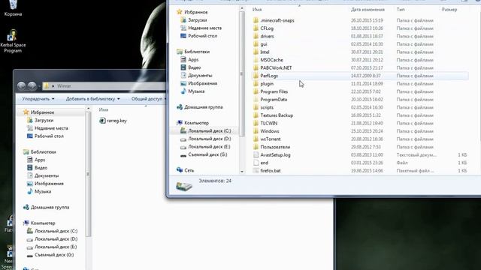This screenshot has width=481, height=270.
Task: Select the MSOCache folder icon
Action: tap(256, 60)
